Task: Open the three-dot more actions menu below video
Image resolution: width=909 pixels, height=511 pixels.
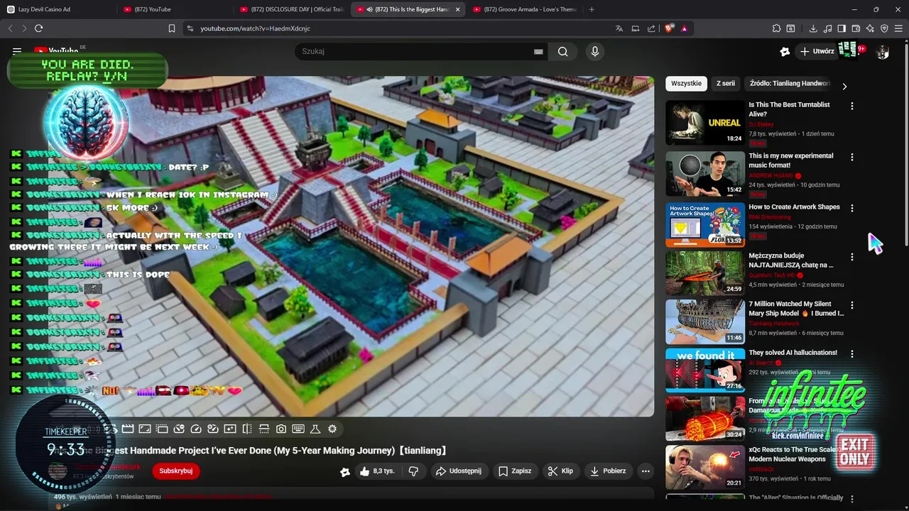Action: point(646,471)
